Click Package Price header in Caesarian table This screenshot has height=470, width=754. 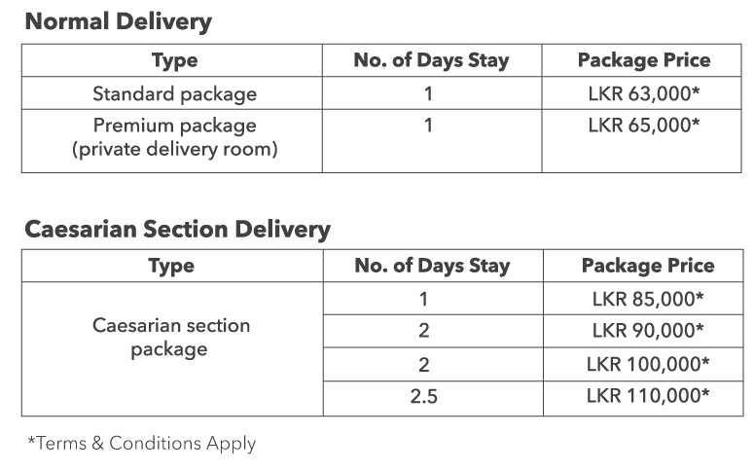coord(648,266)
